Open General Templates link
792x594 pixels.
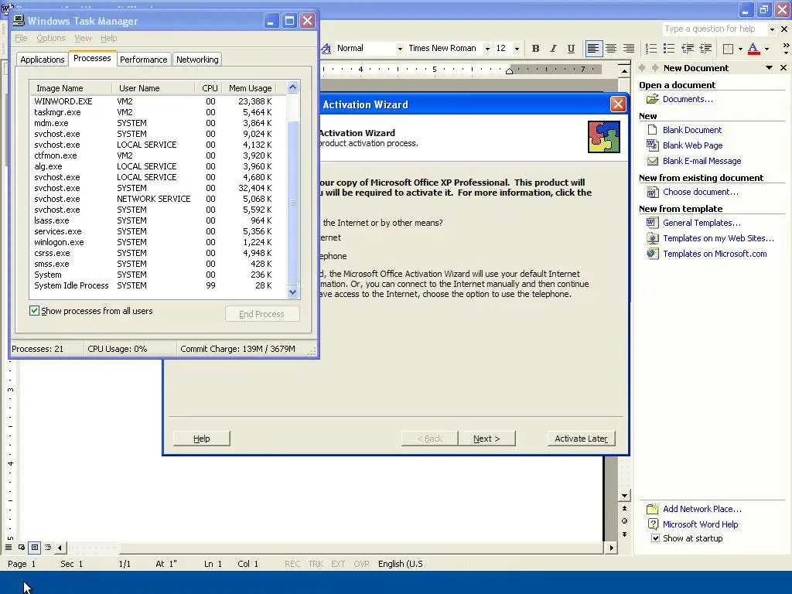[x=702, y=223]
